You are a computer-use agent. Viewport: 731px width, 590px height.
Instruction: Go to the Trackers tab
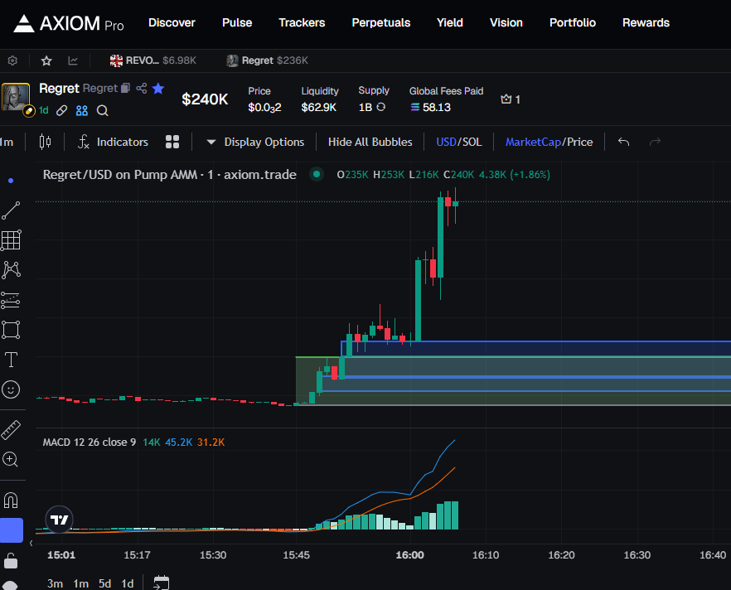tap(302, 23)
